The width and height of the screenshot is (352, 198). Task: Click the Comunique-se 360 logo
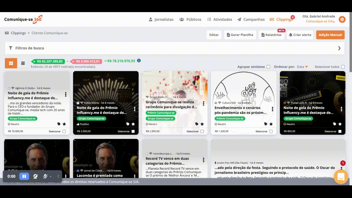click(x=23, y=20)
